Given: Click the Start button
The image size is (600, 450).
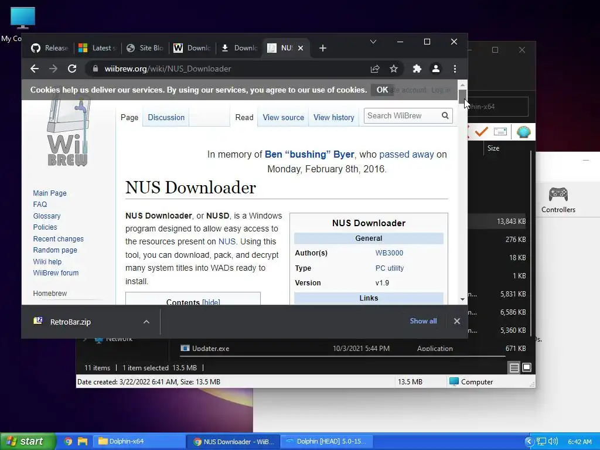Looking at the screenshot, I should (x=28, y=441).
